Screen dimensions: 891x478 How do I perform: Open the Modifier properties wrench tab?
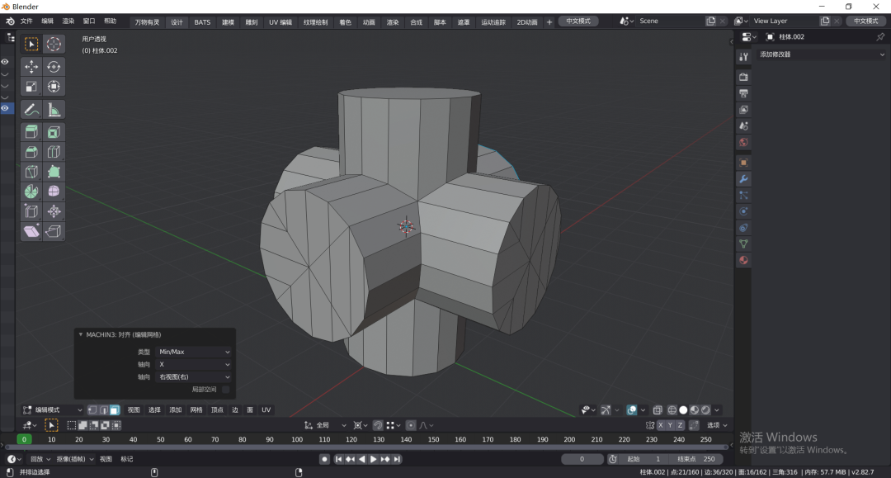(743, 179)
